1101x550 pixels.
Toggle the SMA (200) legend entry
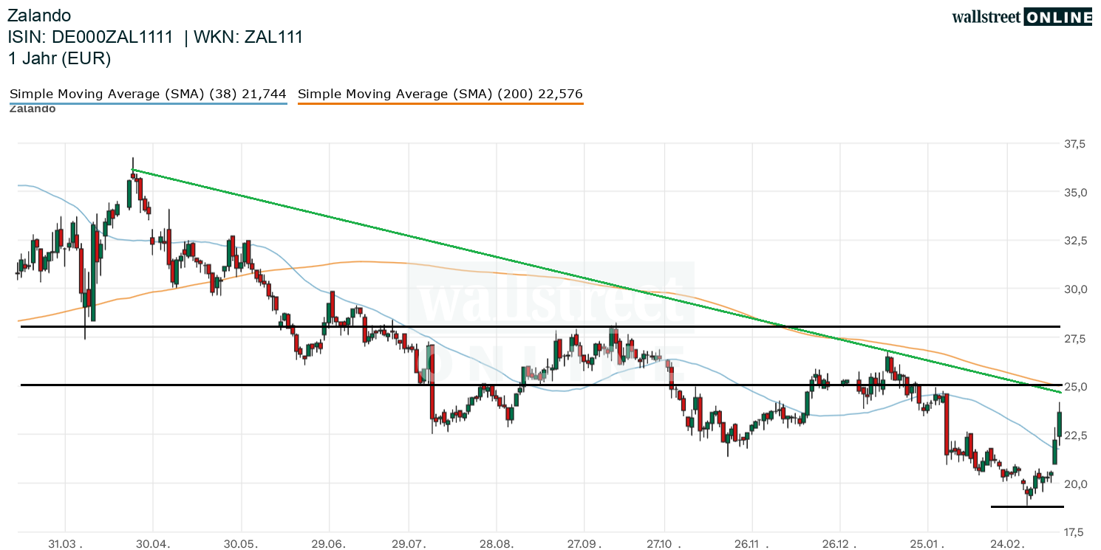[440, 94]
